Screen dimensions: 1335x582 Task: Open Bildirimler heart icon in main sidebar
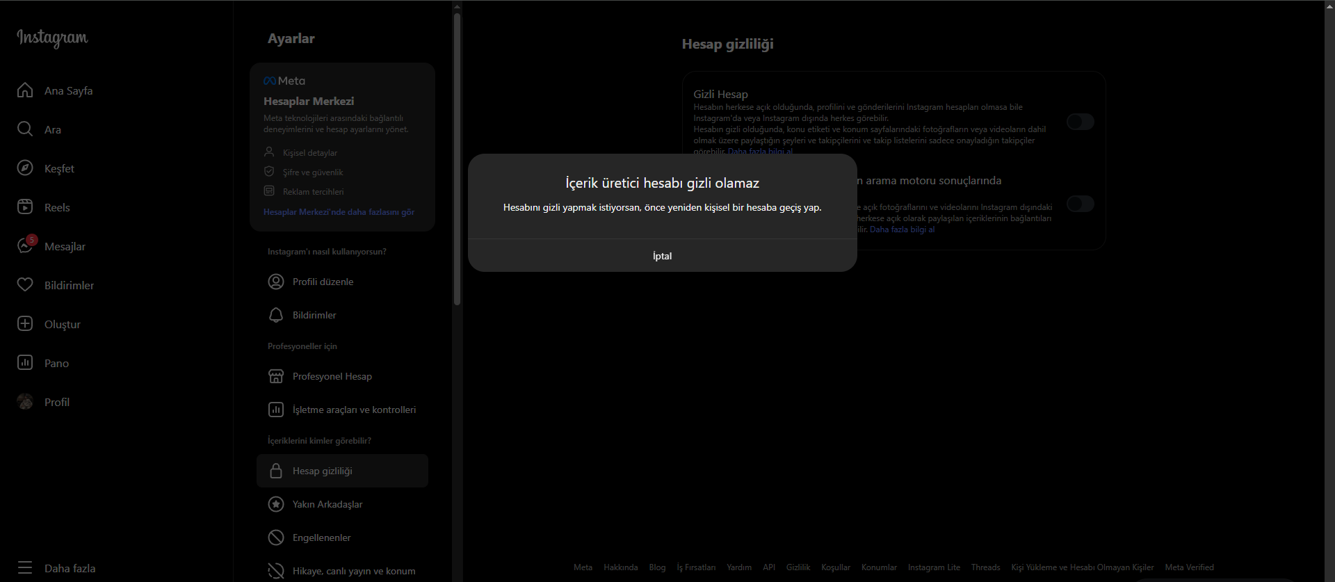(x=25, y=285)
